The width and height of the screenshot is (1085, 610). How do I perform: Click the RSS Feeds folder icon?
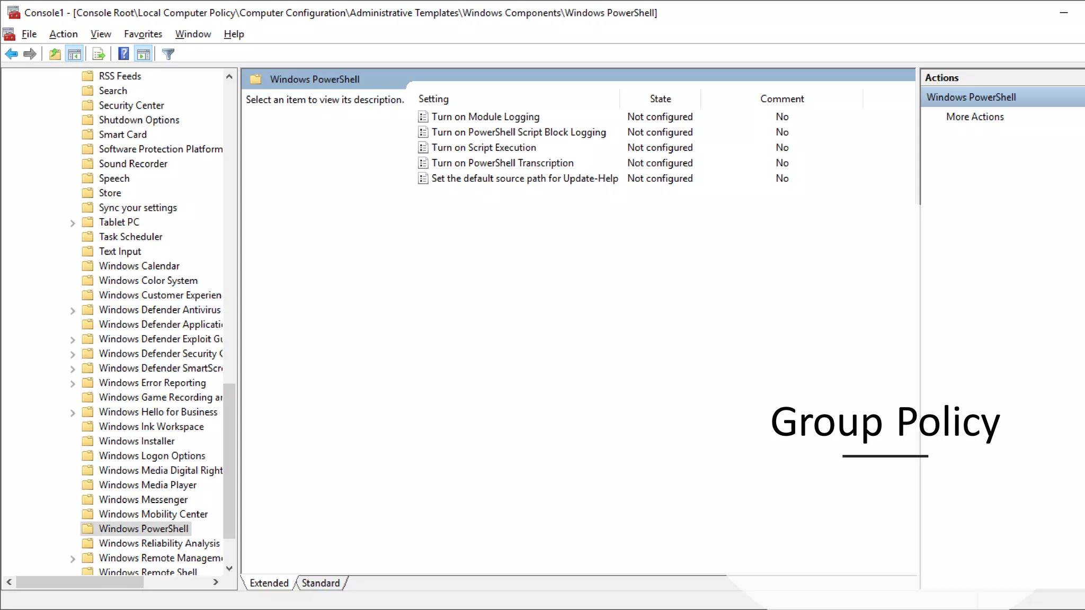coord(88,76)
